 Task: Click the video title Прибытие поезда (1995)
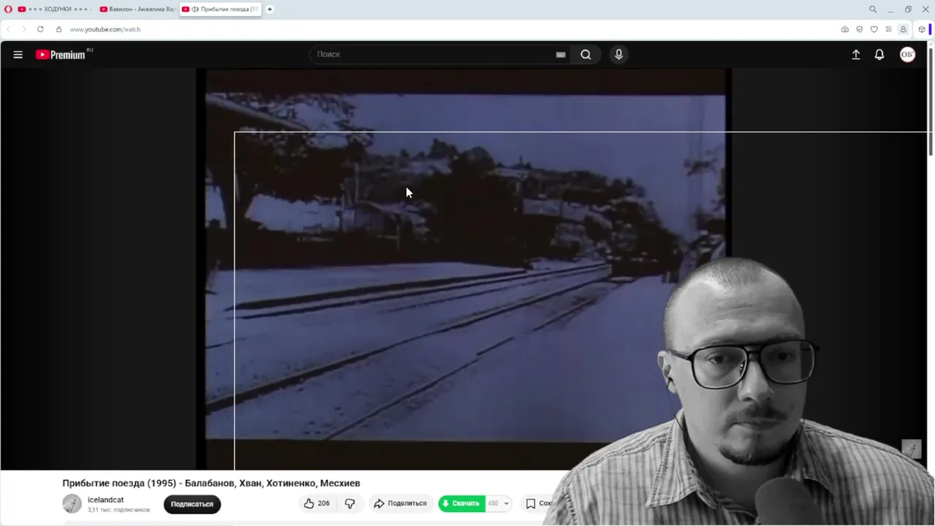pos(211,483)
